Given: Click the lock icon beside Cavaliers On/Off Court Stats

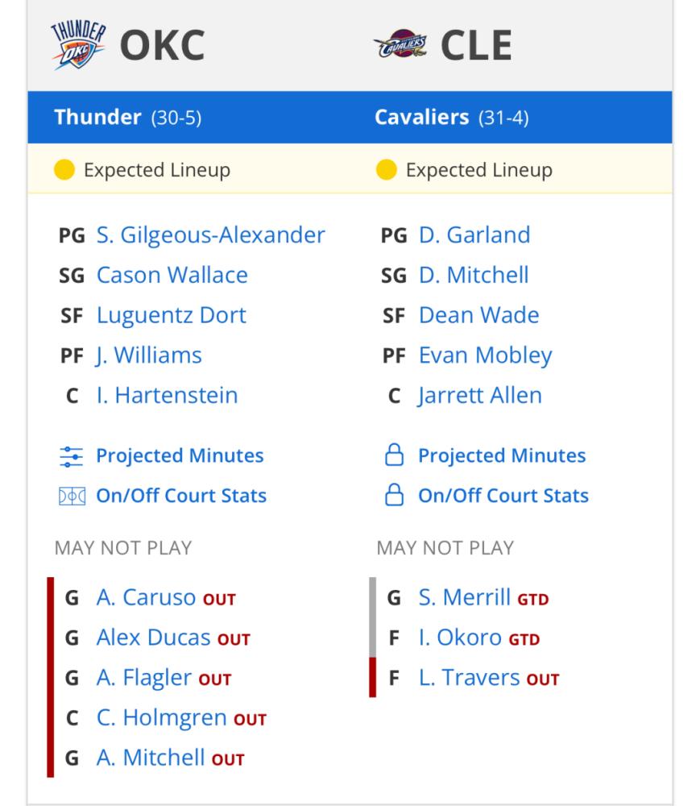Looking at the screenshot, I should coord(394,495).
